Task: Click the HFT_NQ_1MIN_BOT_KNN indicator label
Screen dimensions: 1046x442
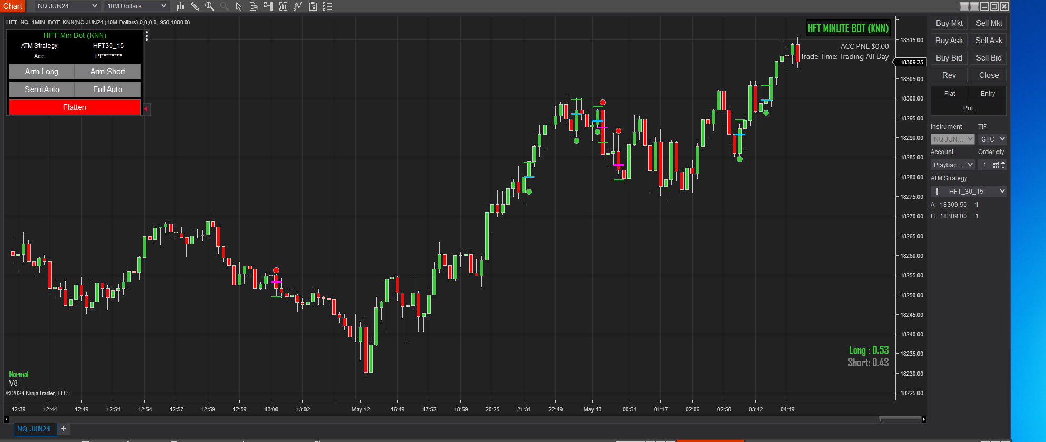Action: pos(98,22)
